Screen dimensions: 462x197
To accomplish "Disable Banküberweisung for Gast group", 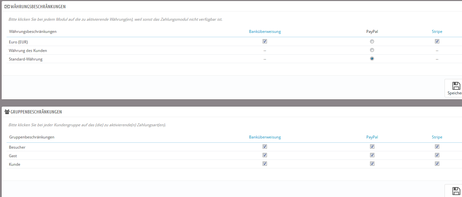I will click(x=265, y=155).
